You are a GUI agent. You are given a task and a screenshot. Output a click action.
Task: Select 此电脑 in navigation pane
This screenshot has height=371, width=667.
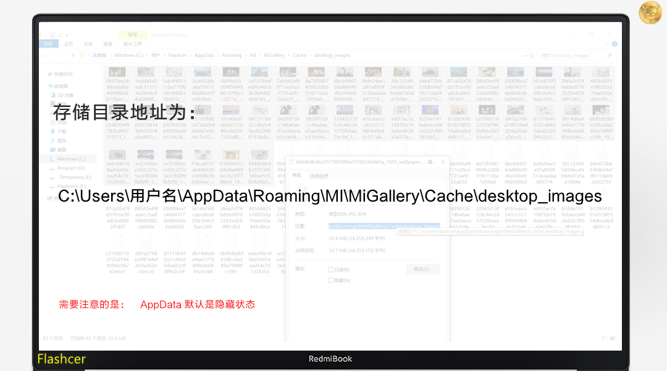click(58, 86)
